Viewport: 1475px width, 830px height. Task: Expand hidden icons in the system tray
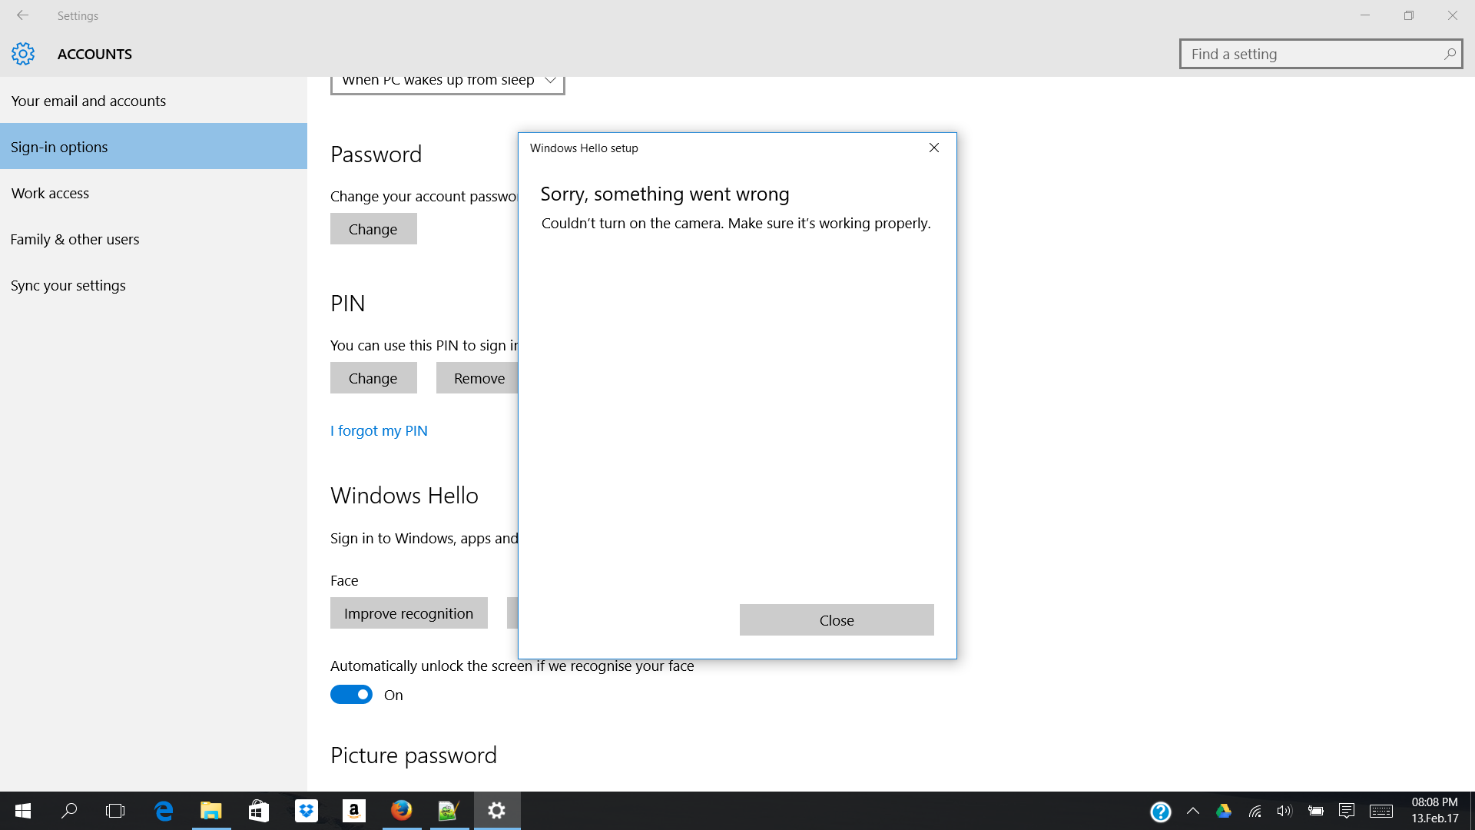(1193, 811)
